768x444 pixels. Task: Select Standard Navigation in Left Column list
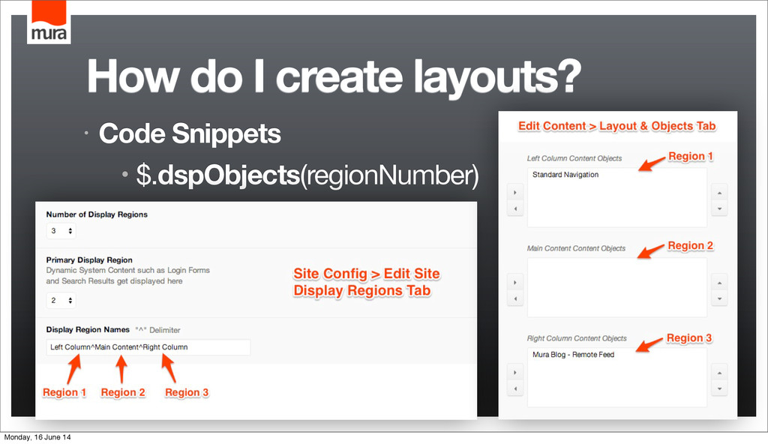tap(565, 175)
